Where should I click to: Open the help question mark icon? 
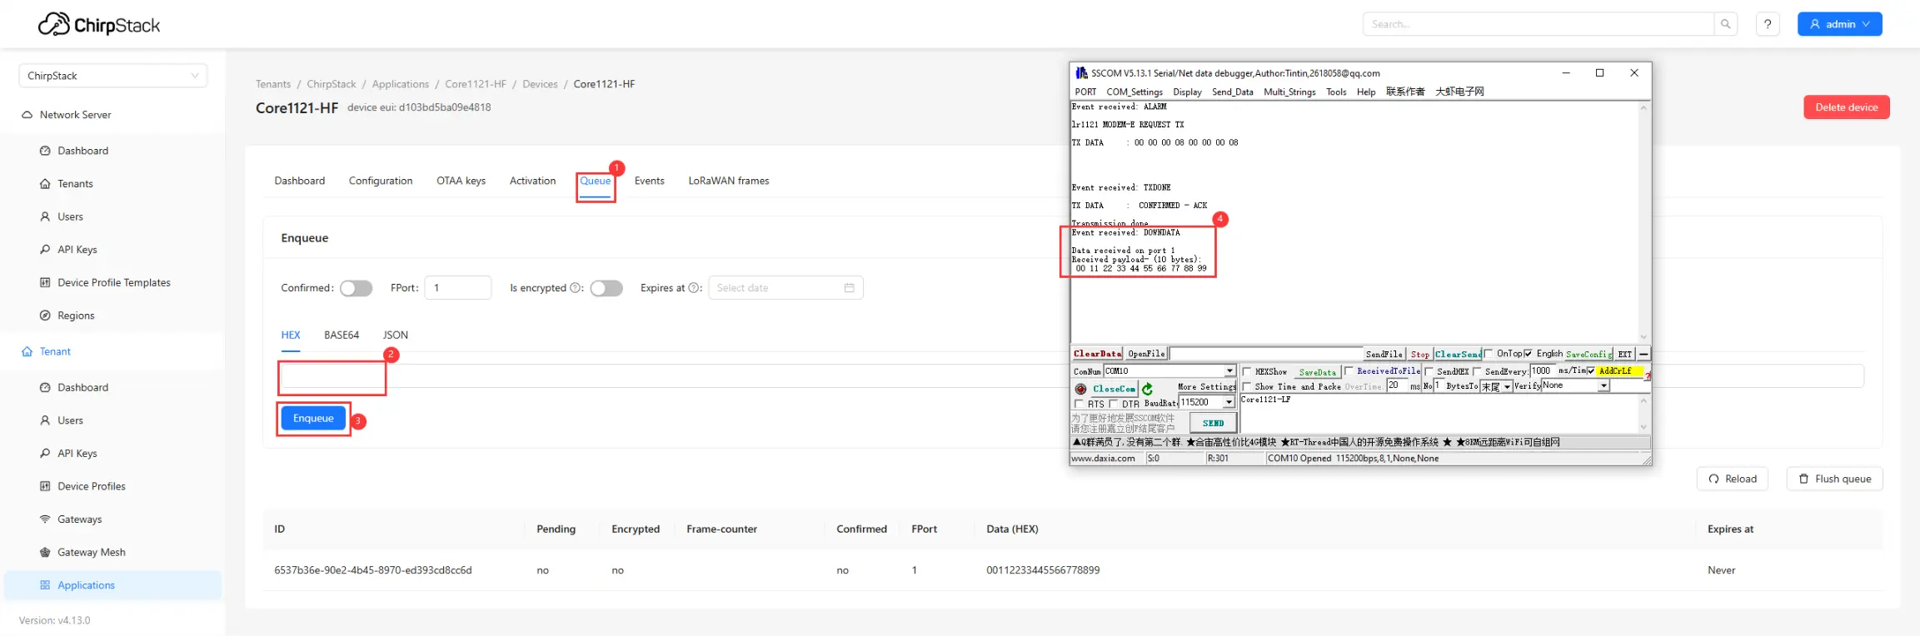click(1768, 24)
